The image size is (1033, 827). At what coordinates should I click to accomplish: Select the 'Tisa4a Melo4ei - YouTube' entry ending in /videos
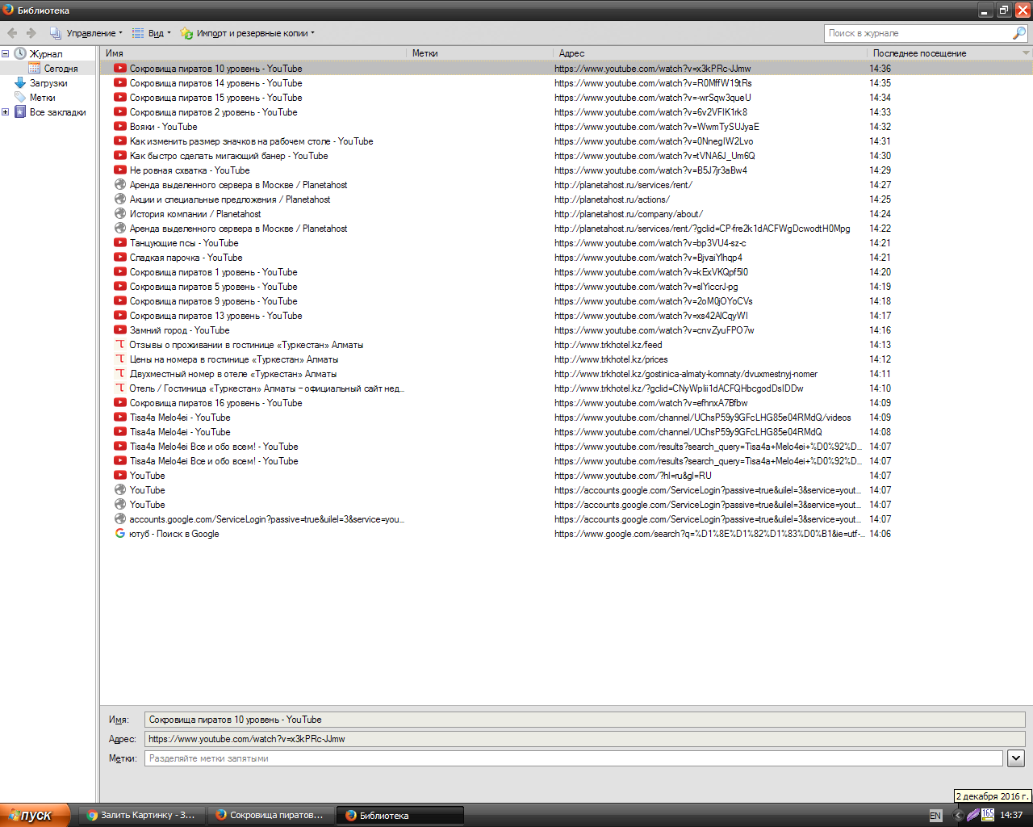[567, 418]
